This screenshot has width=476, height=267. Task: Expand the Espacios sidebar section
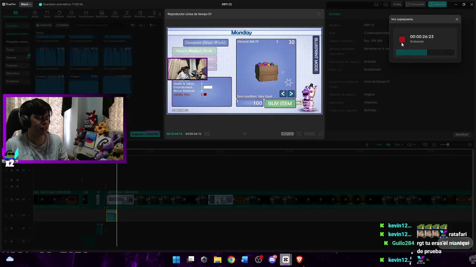click(17, 66)
